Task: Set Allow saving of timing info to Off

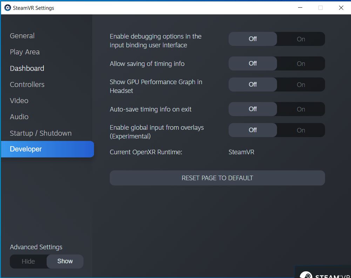Action: tap(252, 63)
